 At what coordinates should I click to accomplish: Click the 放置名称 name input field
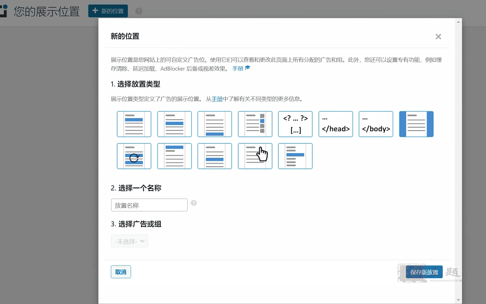(x=149, y=205)
